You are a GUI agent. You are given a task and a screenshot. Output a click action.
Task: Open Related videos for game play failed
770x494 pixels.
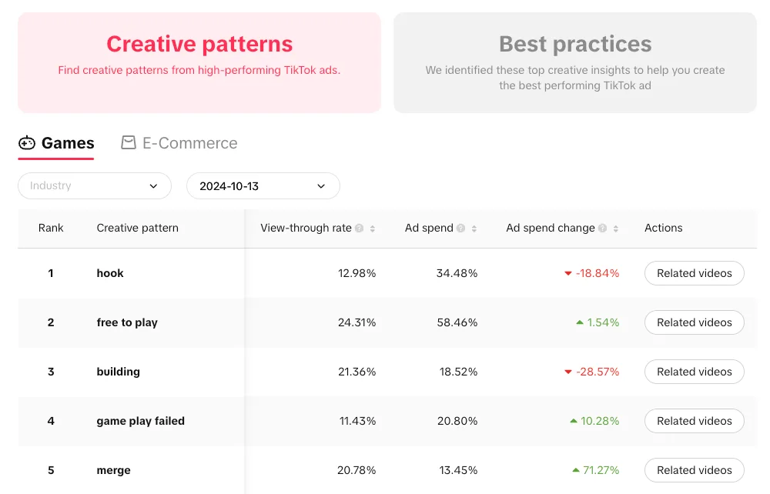click(695, 421)
